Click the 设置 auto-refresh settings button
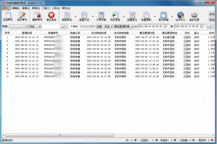The width and height of the screenshot is (217, 144). tap(99, 26)
